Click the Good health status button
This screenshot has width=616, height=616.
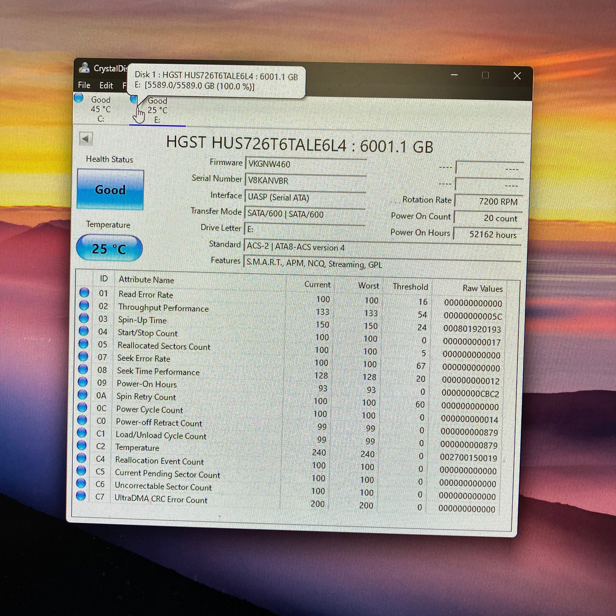tap(110, 190)
